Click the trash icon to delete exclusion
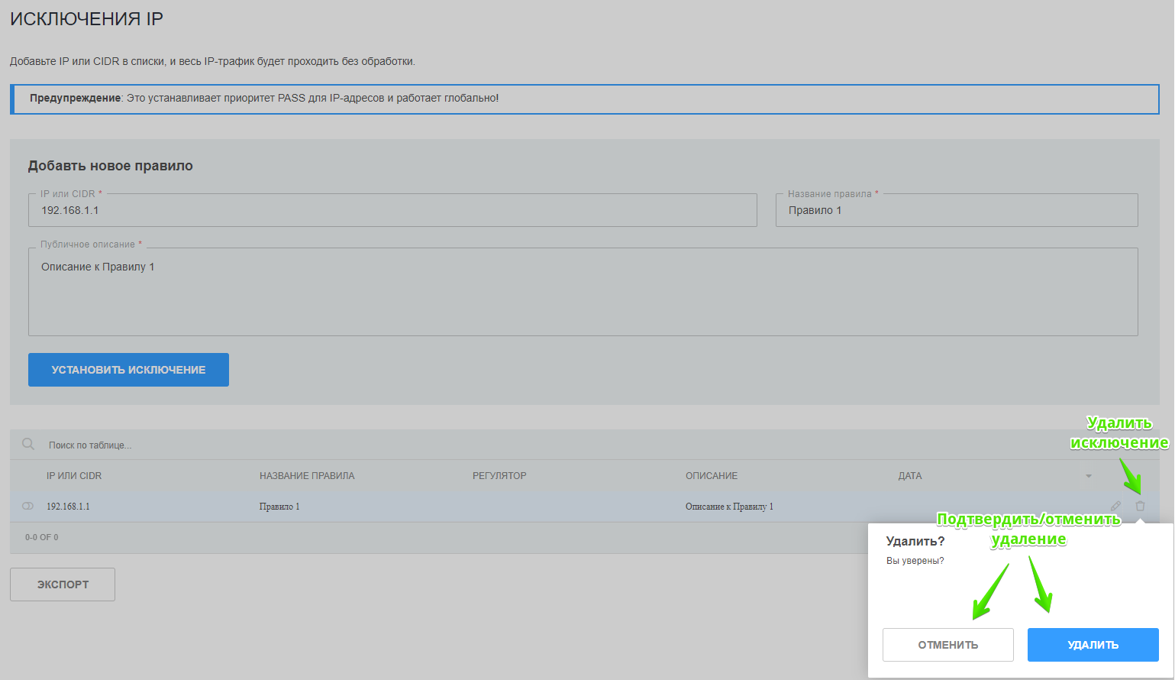1175x680 pixels. coord(1140,506)
